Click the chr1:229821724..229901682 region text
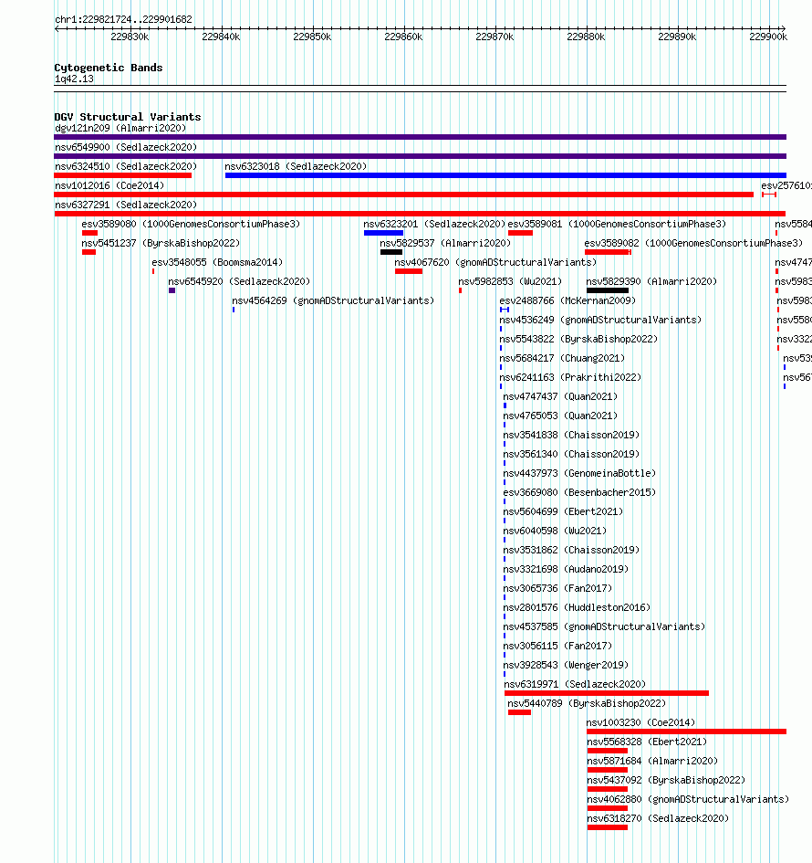Image resolution: width=812 pixels, height=863 pixels. tap(123, 20)
